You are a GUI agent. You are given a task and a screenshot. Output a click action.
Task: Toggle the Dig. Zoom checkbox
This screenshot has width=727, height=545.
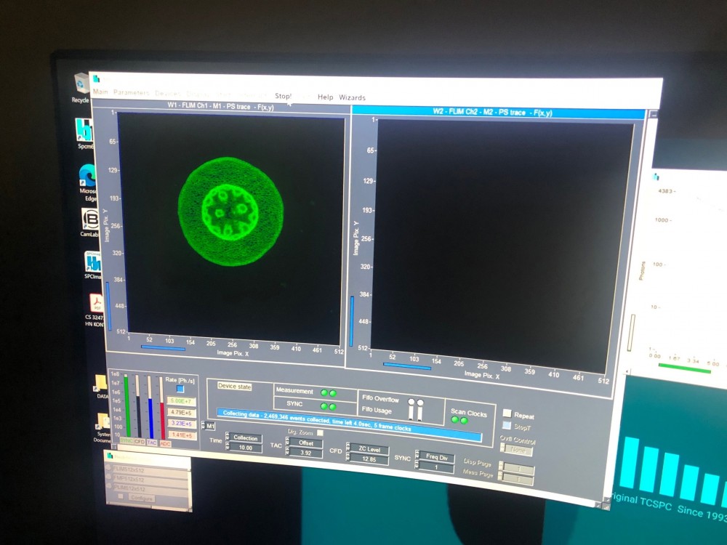(x=319, y=433)
